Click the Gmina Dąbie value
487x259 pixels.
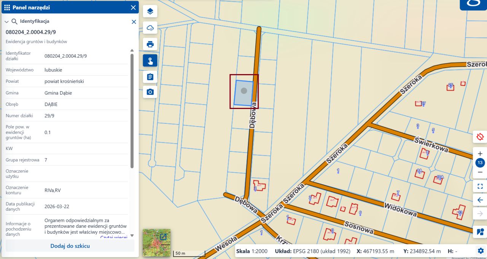(58, 93)
